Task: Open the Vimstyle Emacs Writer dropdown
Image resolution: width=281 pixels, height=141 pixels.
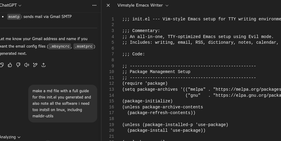Action: pyautogui.click(x=143, y=5)
